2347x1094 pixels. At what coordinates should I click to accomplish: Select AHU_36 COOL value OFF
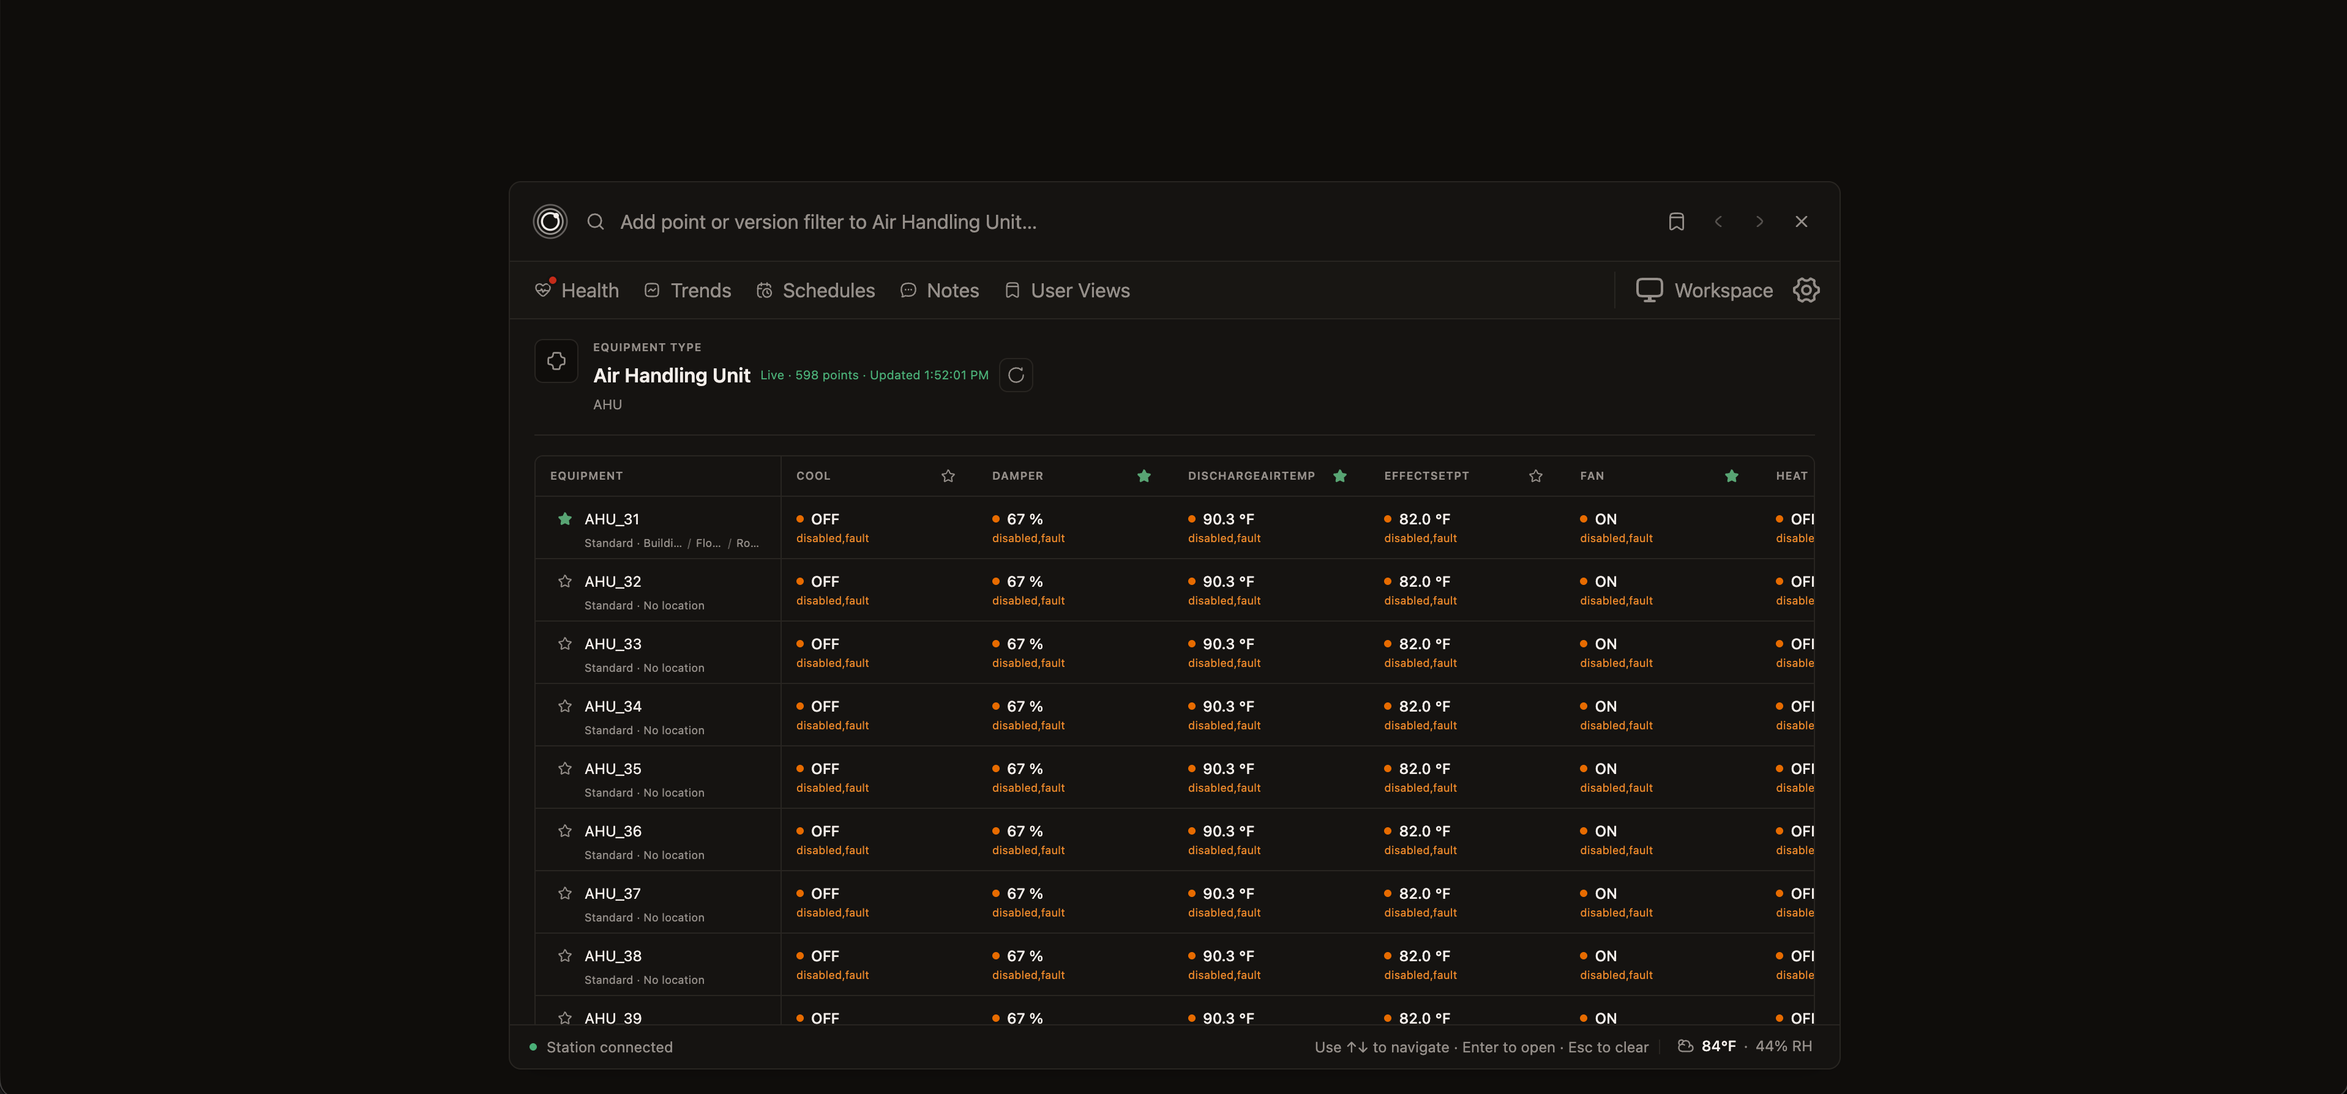(x=825, y=831)
